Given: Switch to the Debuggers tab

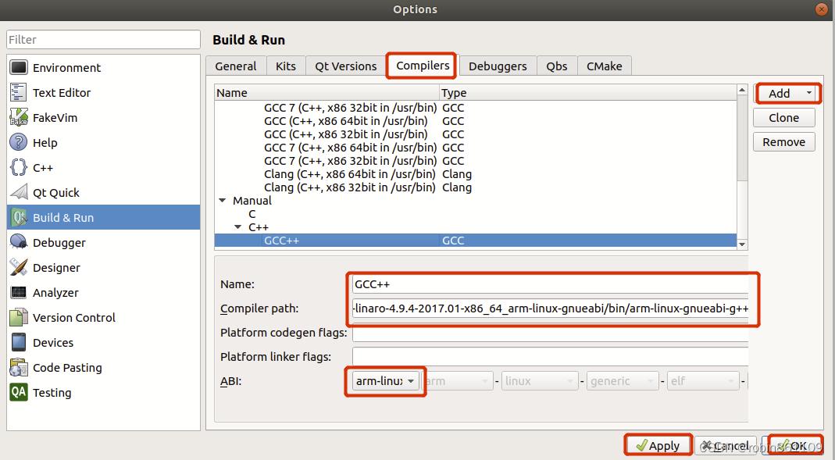Looking at the screenshot, I should coord(498,66).
